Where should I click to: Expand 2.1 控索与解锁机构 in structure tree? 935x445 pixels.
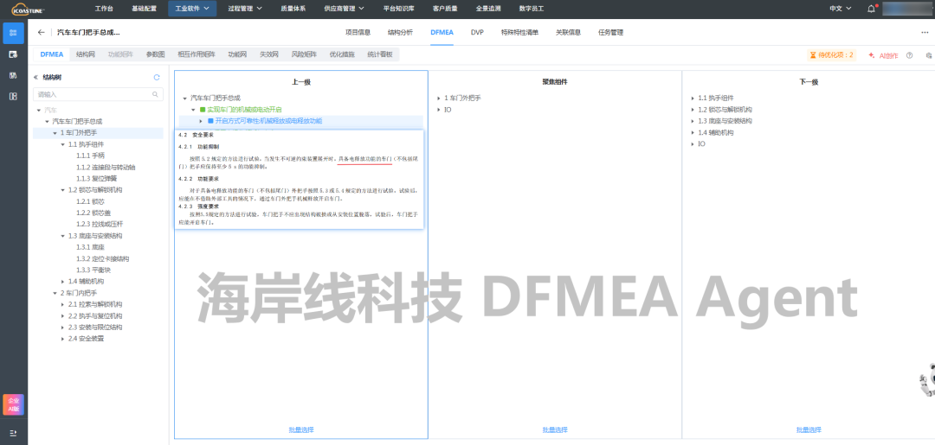63,304
